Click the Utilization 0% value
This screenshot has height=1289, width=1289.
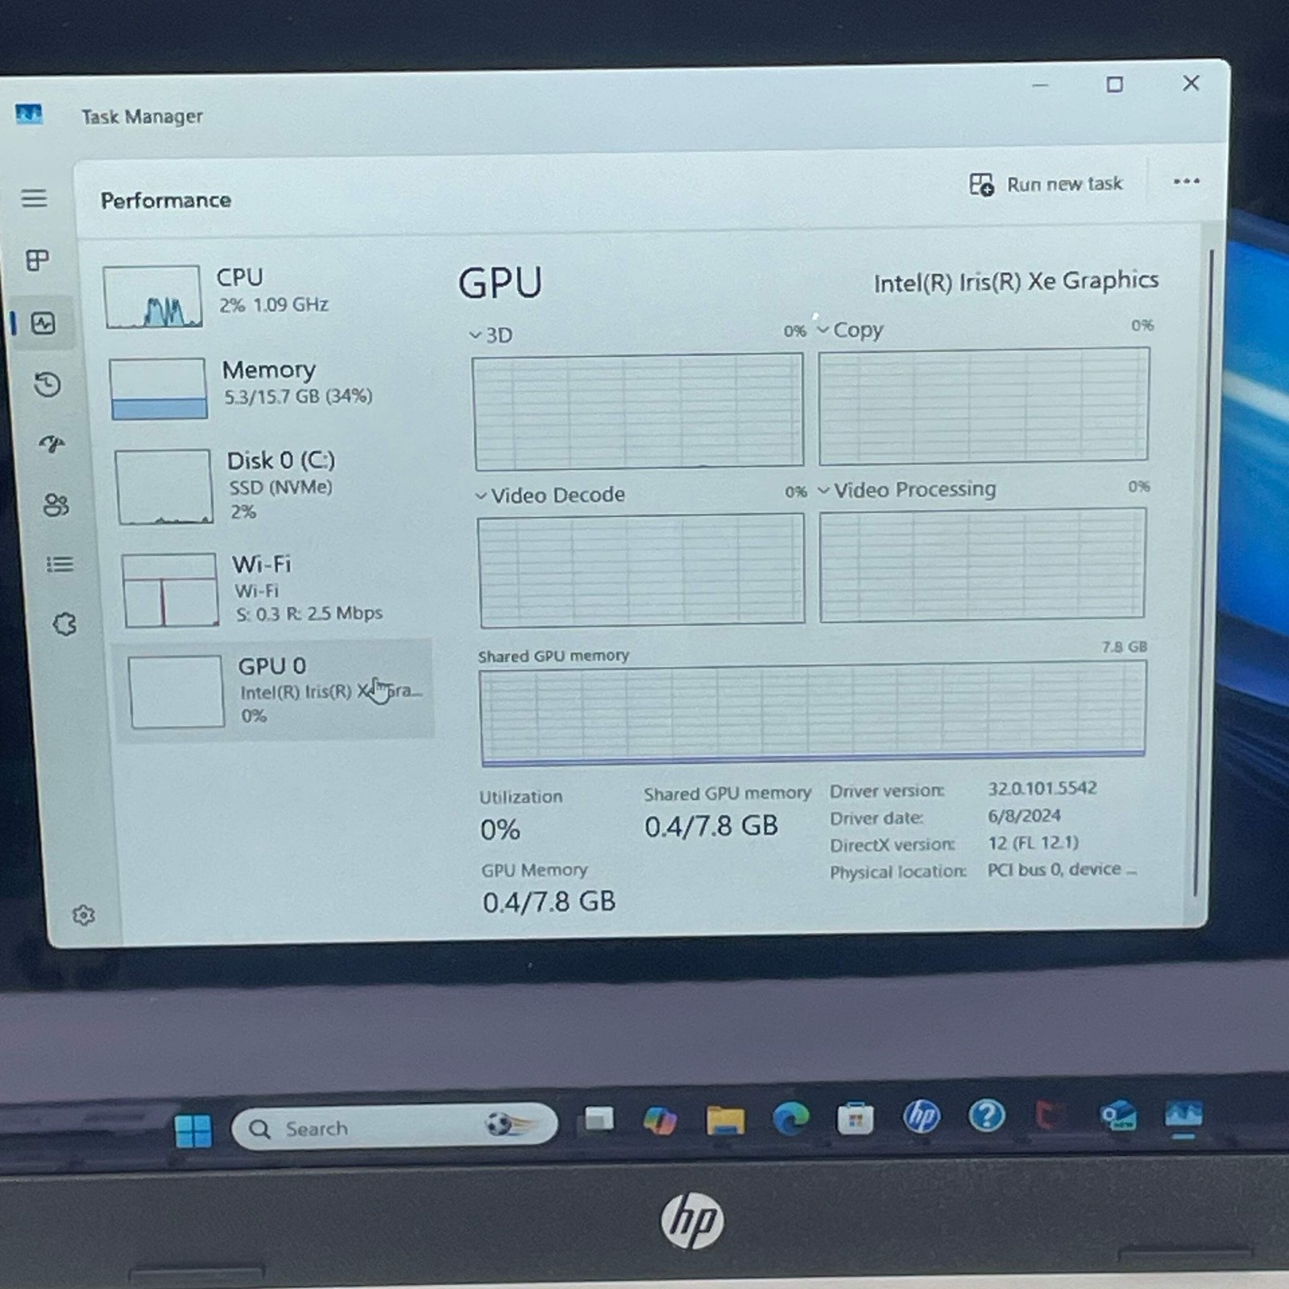(x=500, y=830)
